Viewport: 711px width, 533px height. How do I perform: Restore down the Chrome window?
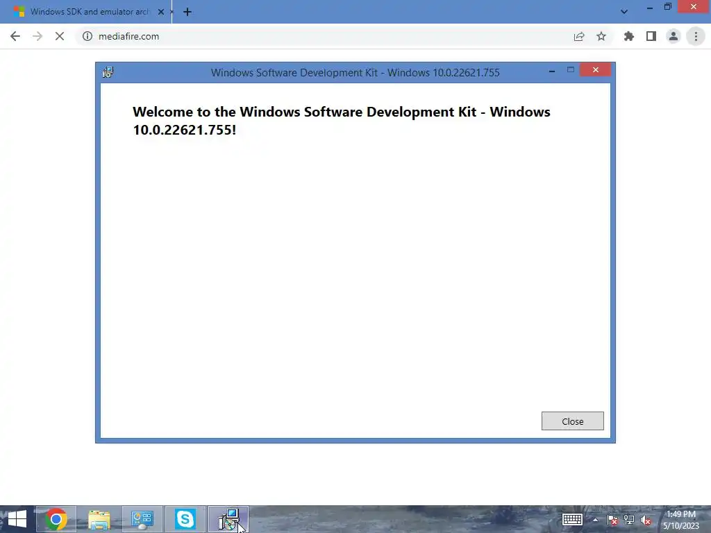667,7
